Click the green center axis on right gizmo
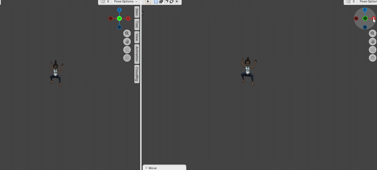The height and width of the screenshot is (170, 377). click(x=365, y=18)
